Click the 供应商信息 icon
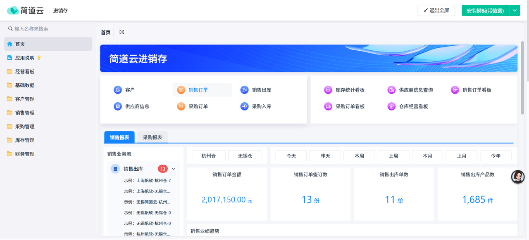This screenshot has height=240, width=529. coord(118,106)
